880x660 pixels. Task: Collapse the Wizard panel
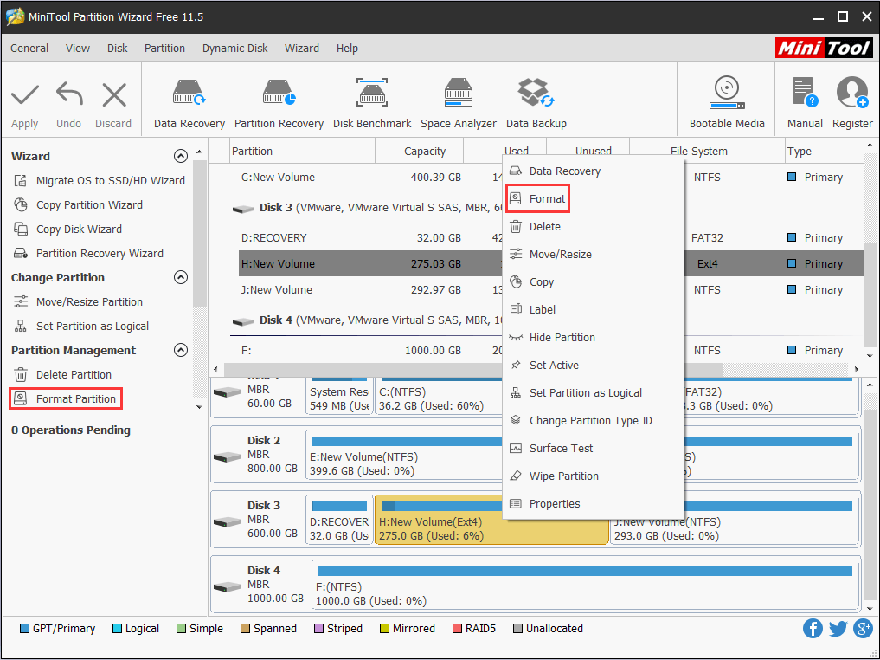(x=181, y=156)
